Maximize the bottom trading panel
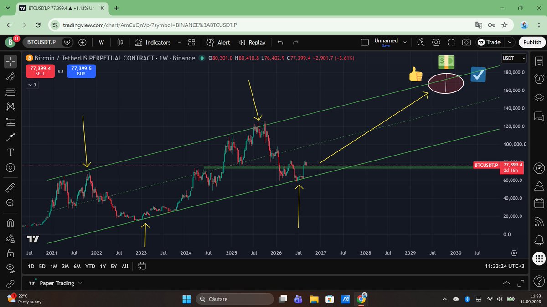Screen dimensions: 547x307 pyautogui.click(x=521, y=283)
